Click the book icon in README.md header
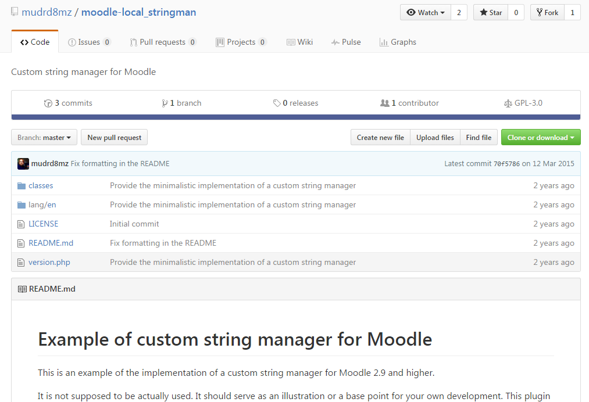Image resolution: width=589 pixels, height=402 pixels. pos(22,289)
